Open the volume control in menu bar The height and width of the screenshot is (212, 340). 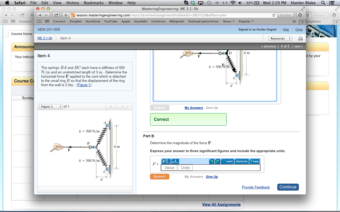[x=240, y=3]
